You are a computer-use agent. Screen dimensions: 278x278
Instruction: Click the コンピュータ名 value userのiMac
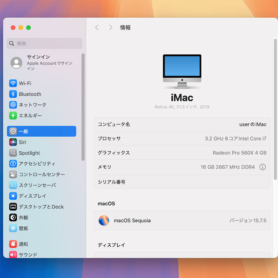pyautogui.click(x=252, y=124)
